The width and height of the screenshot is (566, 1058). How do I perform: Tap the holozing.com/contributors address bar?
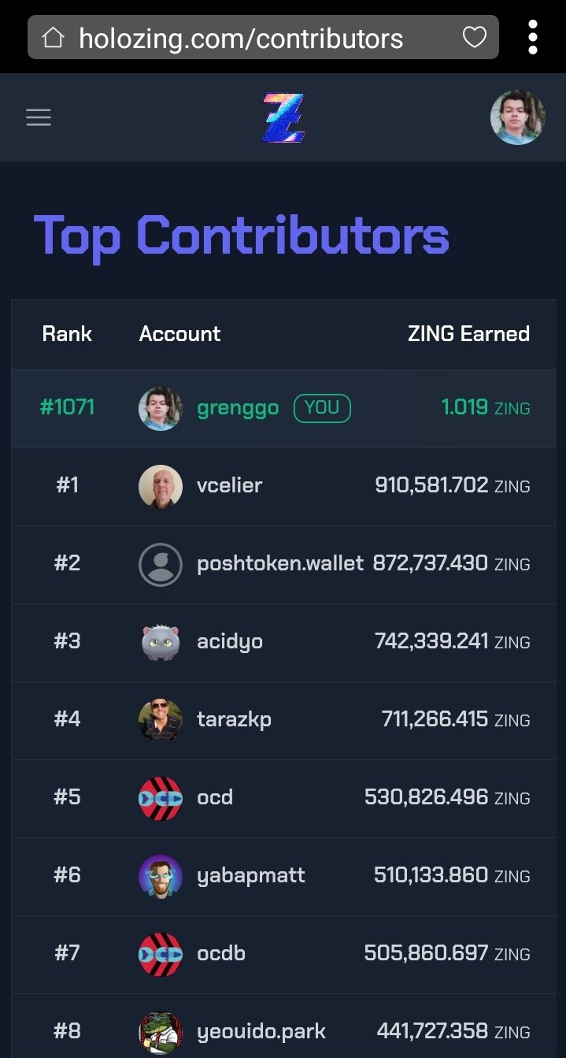coord(263,37)
